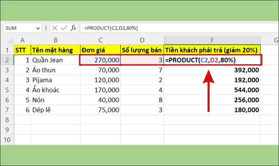This screenshot has width=279, height=166.
Task: Select row 5 header
Action: (7, 90)
